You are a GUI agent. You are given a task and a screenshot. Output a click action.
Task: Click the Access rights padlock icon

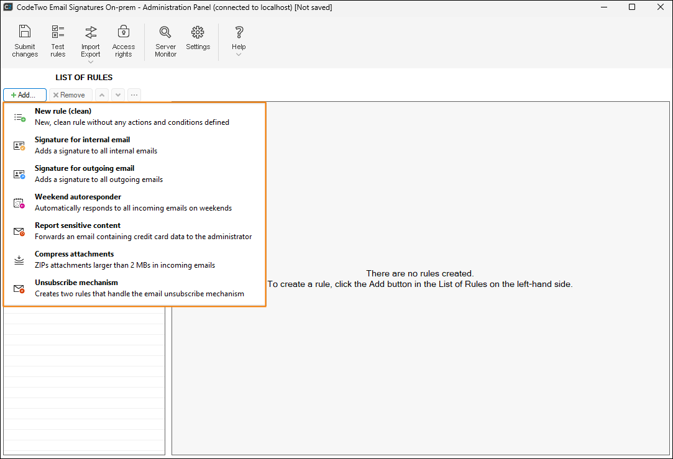[x=123, y=32]
